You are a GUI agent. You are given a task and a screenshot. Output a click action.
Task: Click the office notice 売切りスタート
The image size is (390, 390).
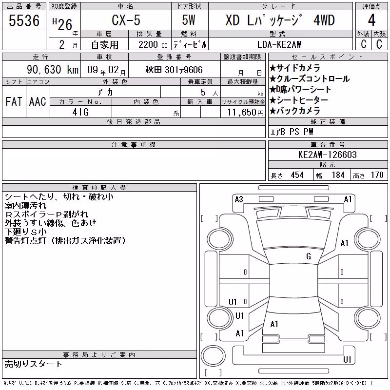[33, 364]
